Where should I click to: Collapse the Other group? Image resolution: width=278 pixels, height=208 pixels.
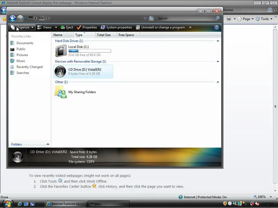[x=218, y=82]
